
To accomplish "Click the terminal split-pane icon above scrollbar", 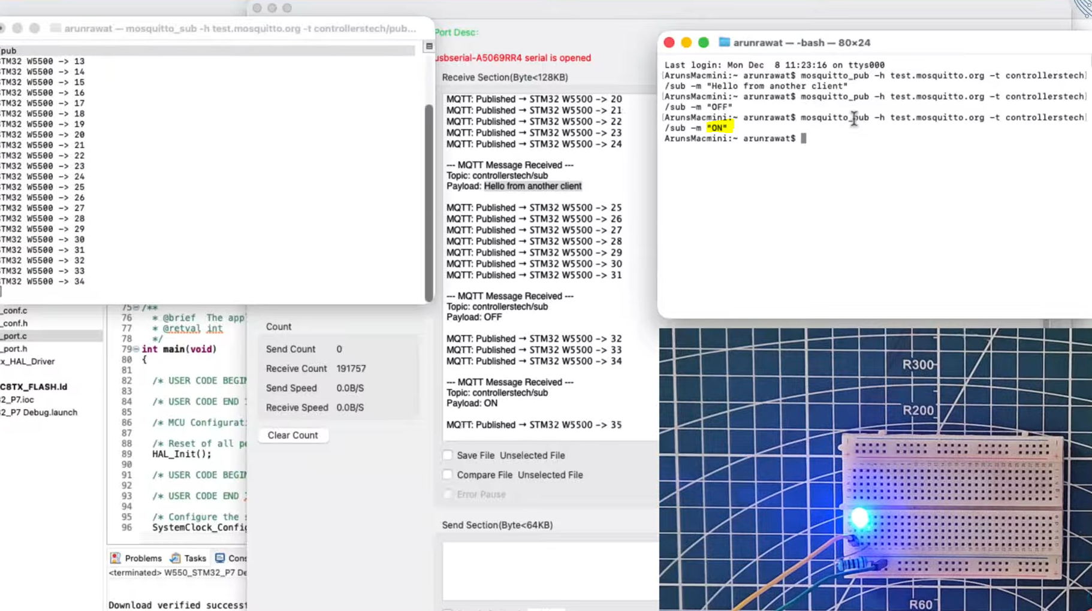I will pos(429,46).
